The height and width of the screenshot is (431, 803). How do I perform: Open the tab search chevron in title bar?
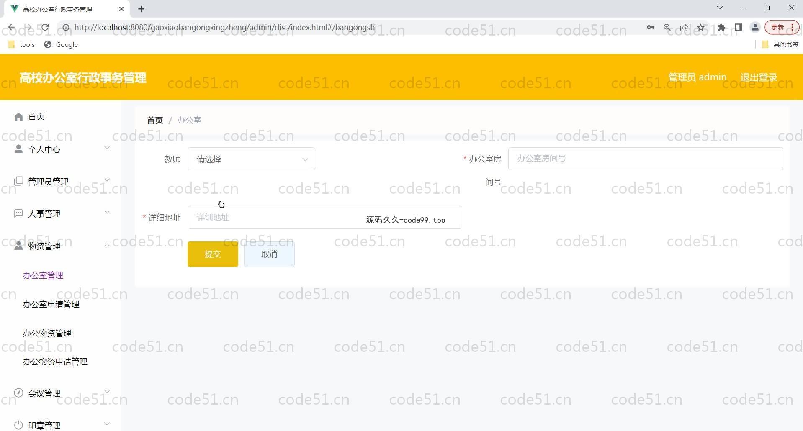pyautogui.click(x=720, y=8)
